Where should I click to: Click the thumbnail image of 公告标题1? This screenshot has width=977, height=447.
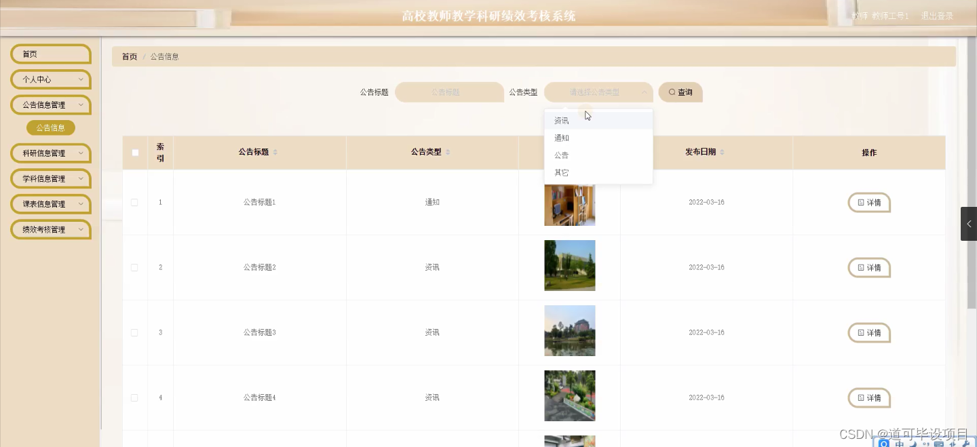[x=570, y=204]
